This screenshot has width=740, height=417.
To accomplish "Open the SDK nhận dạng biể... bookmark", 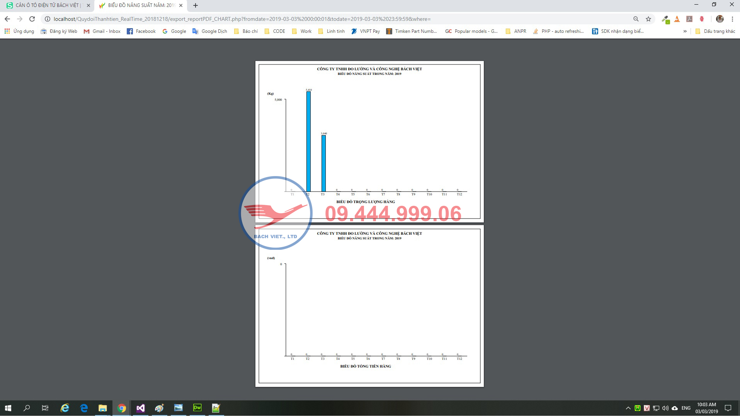I will 618,31.
